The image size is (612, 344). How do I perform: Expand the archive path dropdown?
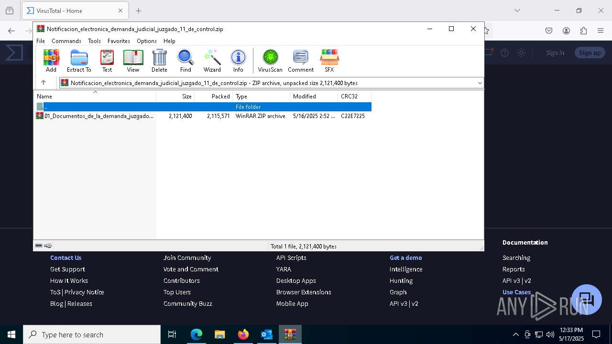click(x=480, y=83)
